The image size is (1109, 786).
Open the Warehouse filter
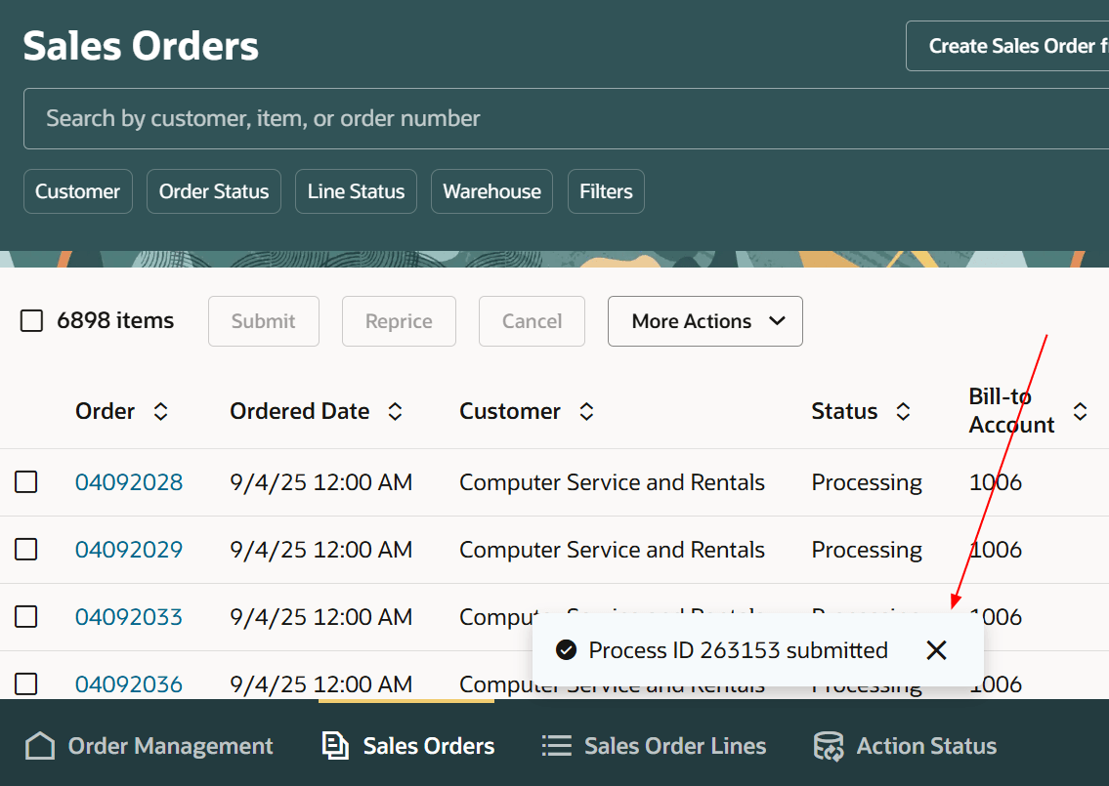(491, 191)
